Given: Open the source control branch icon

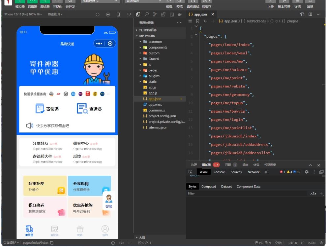Looking at the screenshot, I should pos(155,15).
